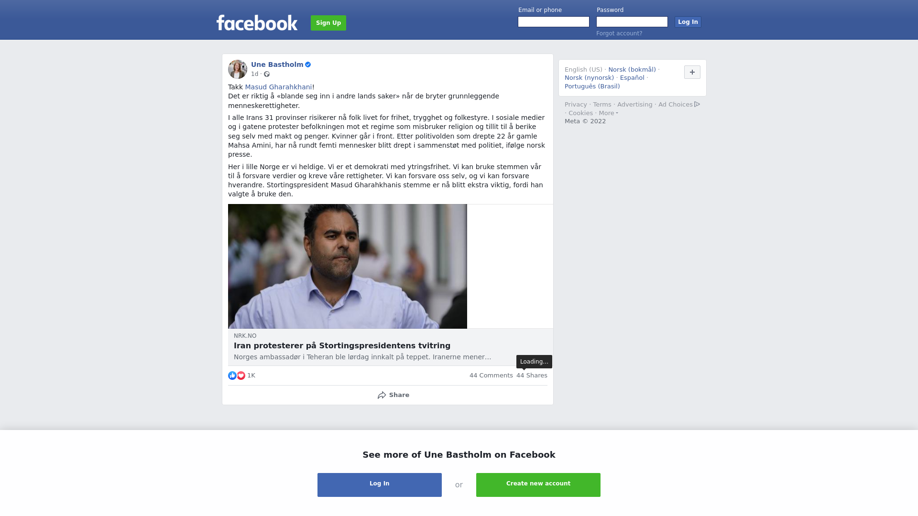Click the Ad Choices triangle icon
The height and width of the screenshot is (516, 918).
[x=697, y=104]
